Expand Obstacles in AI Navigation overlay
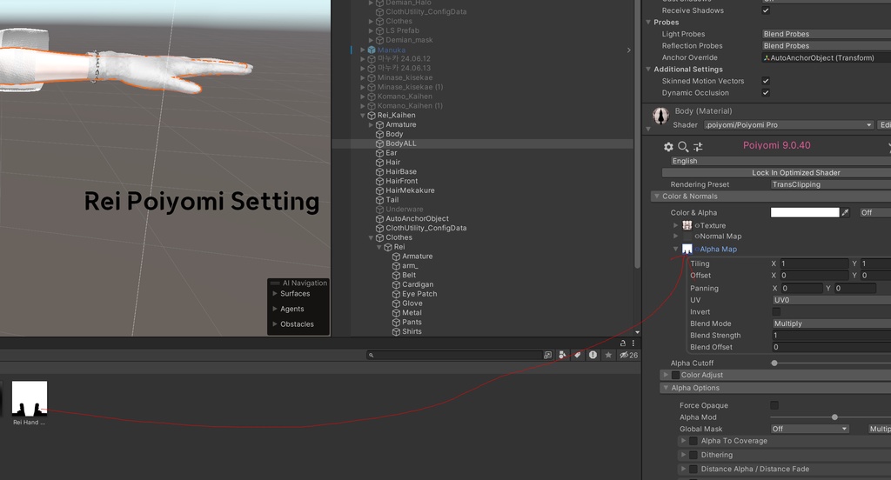This screenshot has height=480, width=891. tap(274, 324)
